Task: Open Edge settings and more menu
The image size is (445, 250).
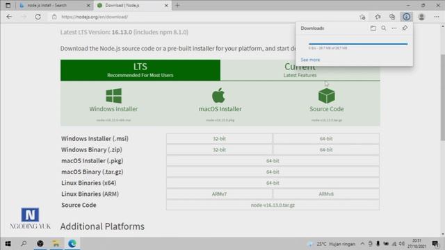Action: point(437,17)
